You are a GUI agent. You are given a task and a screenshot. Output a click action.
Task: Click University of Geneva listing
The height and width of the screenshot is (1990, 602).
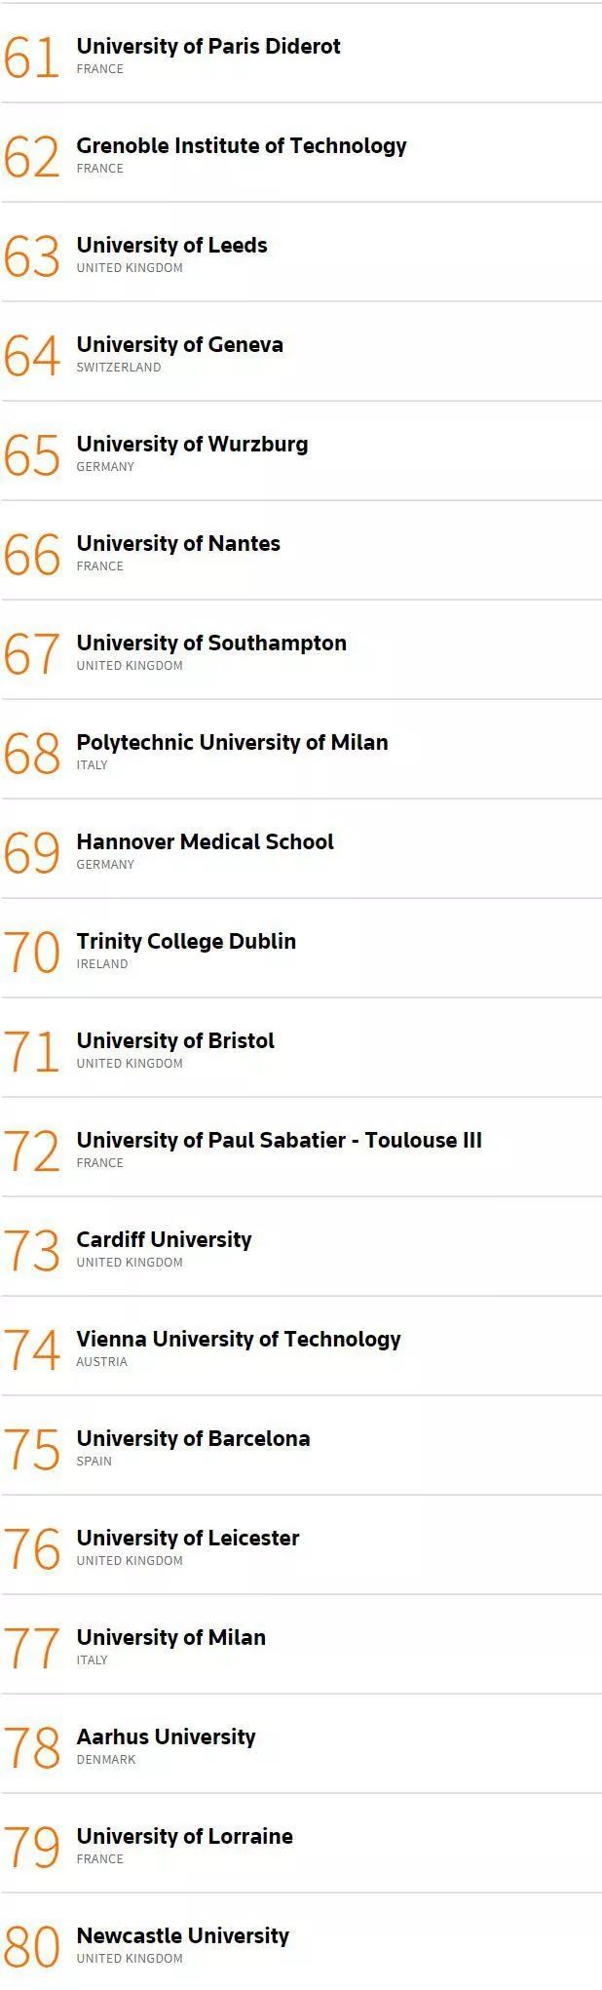[179, 344]
